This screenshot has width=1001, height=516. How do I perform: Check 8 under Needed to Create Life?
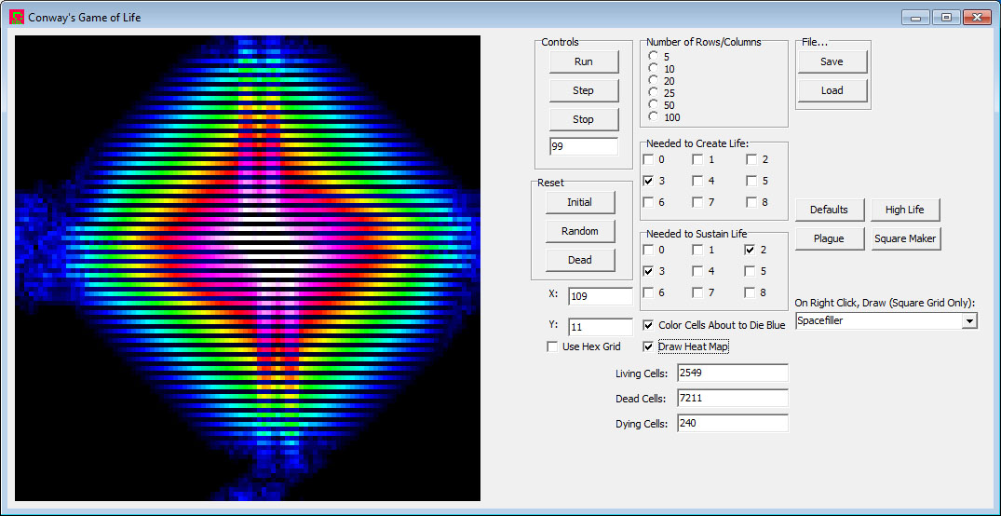coord(751,202)
